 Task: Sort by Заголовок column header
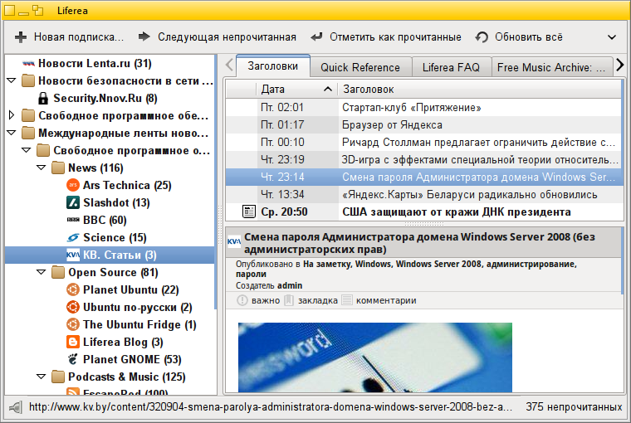[480, 90]
